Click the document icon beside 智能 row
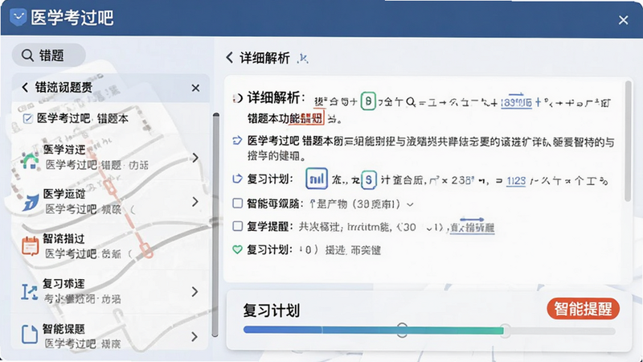The width and height of the screenshot is (643, 362). pyautogui.click(x=30, y=335)
